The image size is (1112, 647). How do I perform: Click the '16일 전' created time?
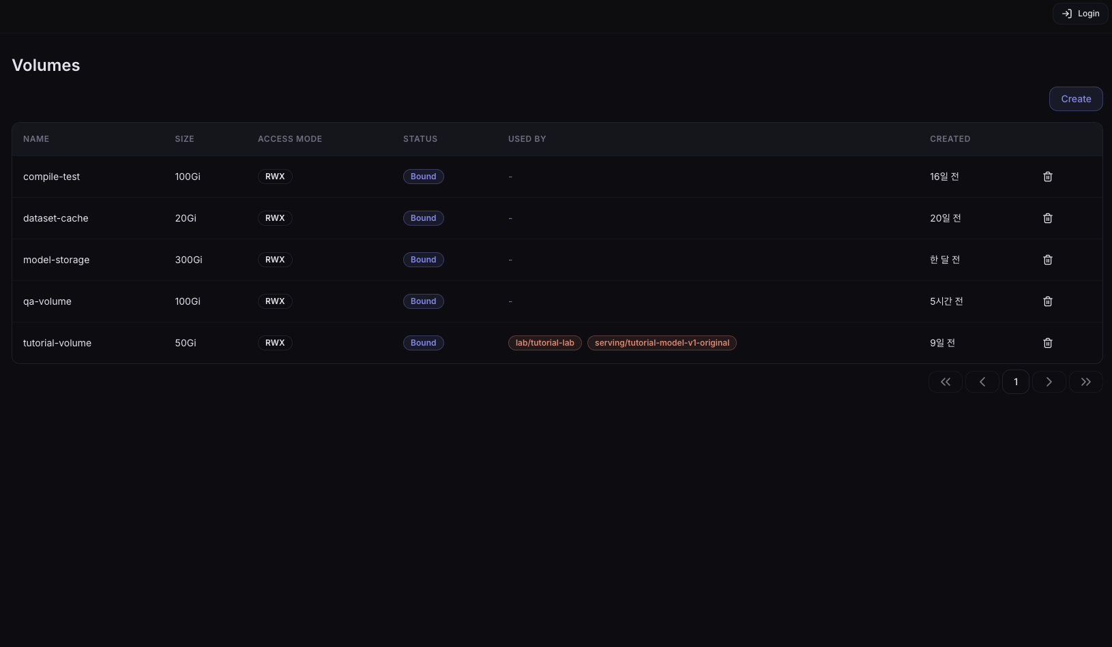point(944,177)
